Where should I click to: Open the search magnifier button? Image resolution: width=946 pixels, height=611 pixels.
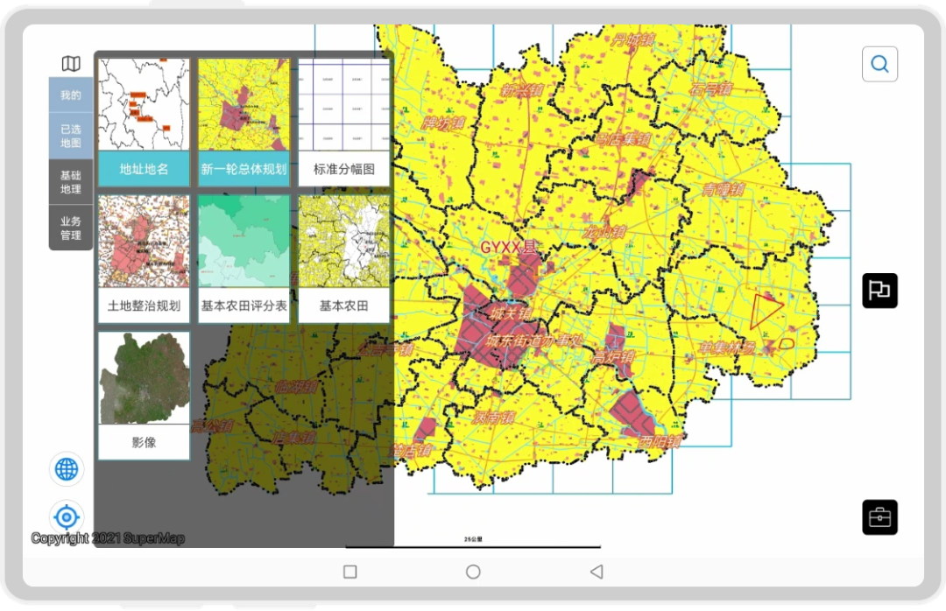coord(879,64)
